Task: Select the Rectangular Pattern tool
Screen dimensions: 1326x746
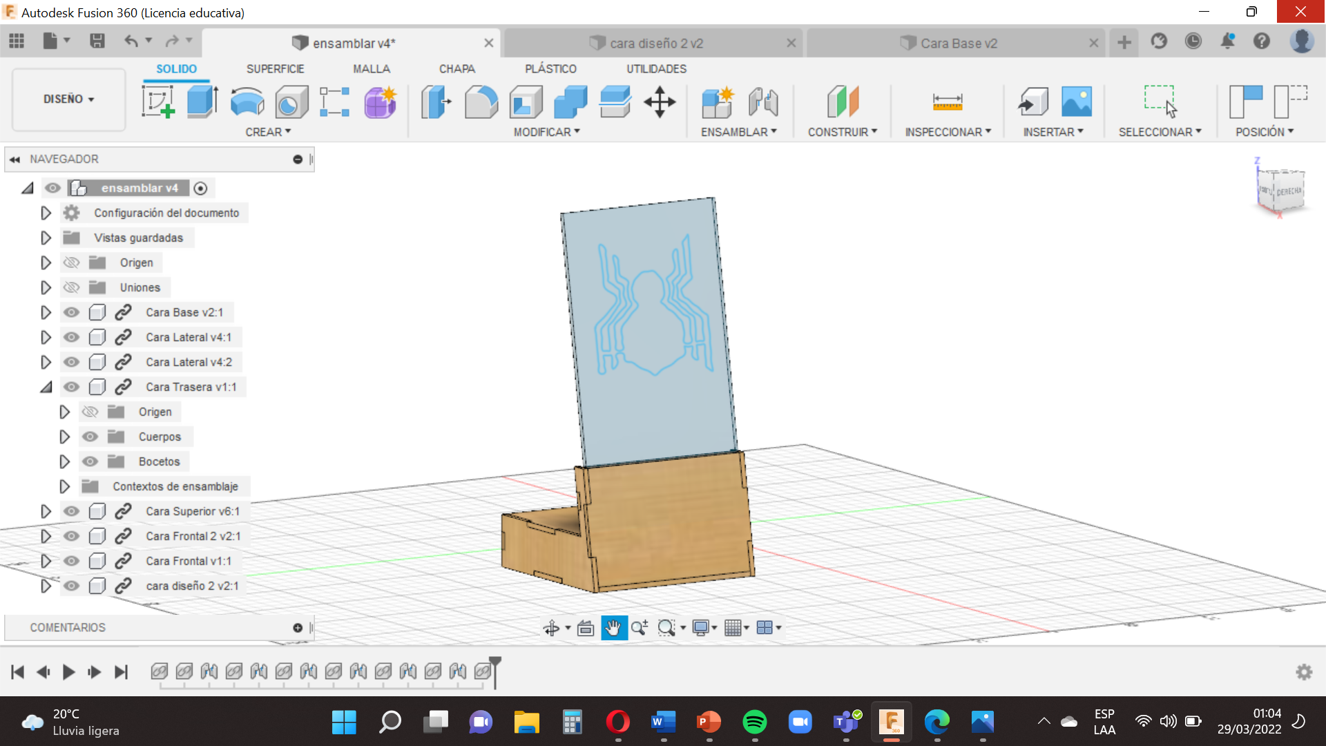Action: [335, 102]
